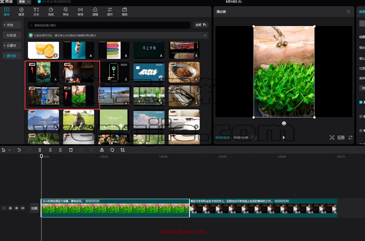Image resolution: width=365 pixels, height=241 pixels.
Task: Open the 转场 transitions tab
Action: (80, 12)
